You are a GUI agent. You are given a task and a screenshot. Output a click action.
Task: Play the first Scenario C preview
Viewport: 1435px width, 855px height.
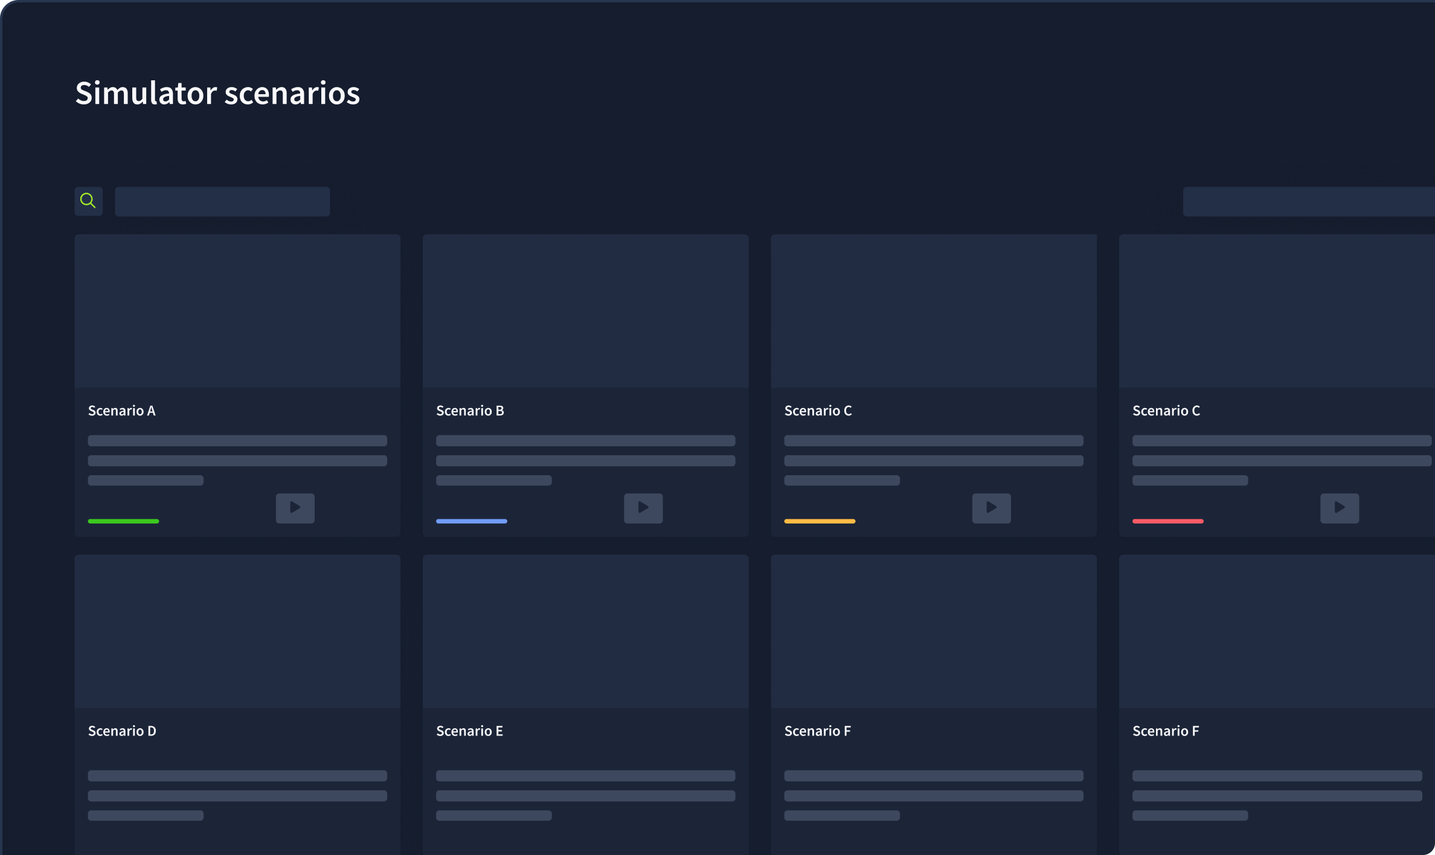click(x=991, y=508)
